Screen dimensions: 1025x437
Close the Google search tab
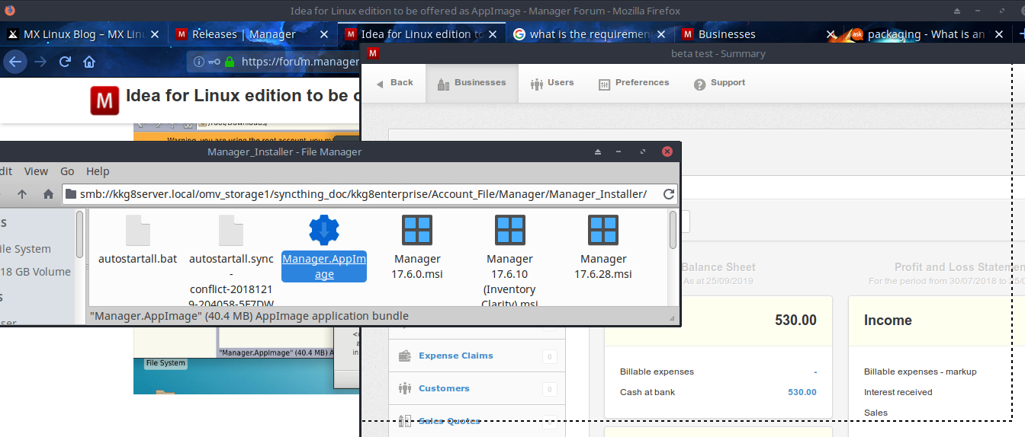[661, 34]
